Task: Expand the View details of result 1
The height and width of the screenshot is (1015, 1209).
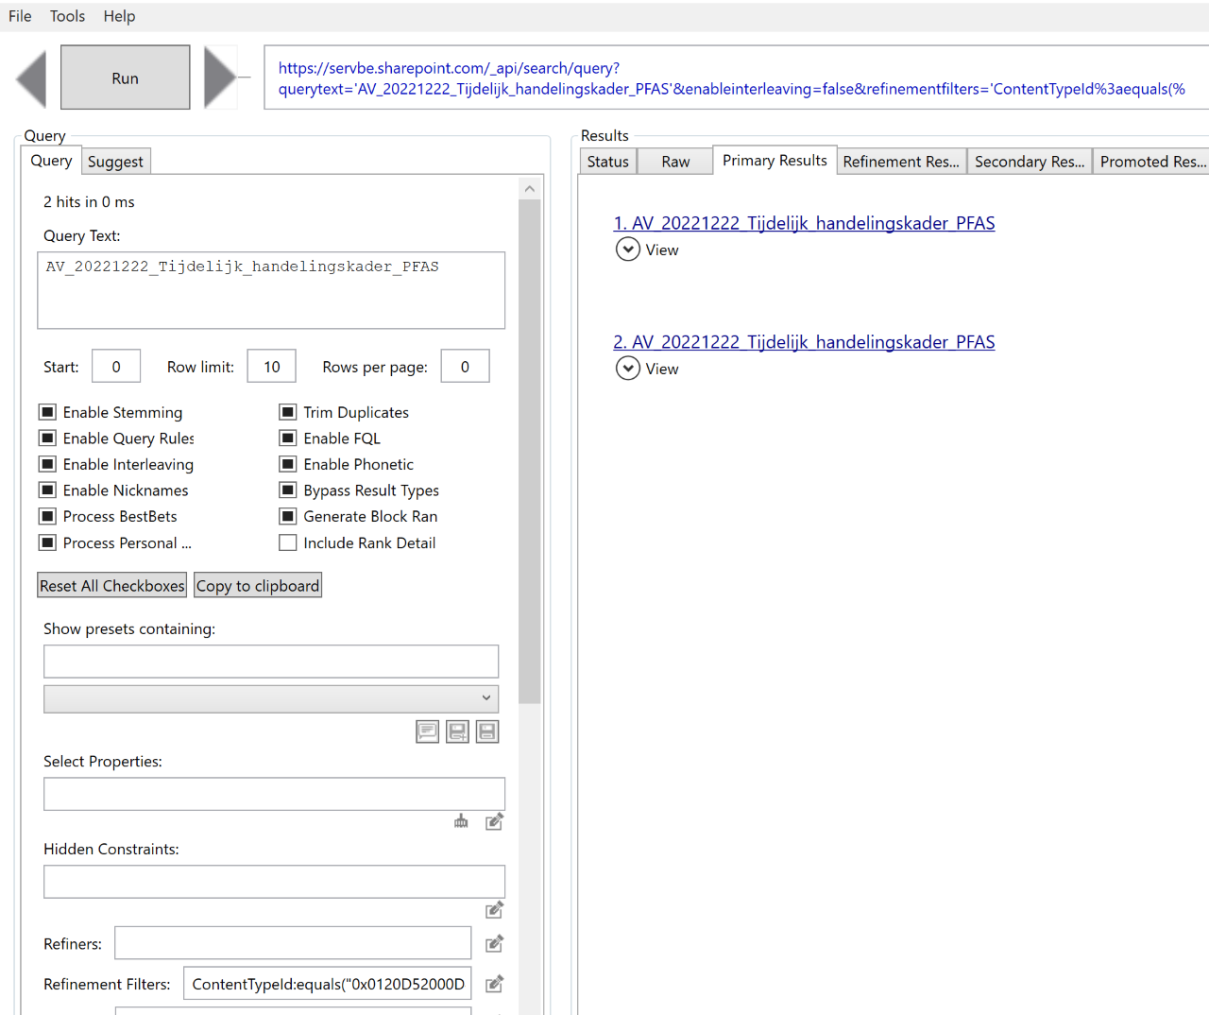Action: click(628, 249)
